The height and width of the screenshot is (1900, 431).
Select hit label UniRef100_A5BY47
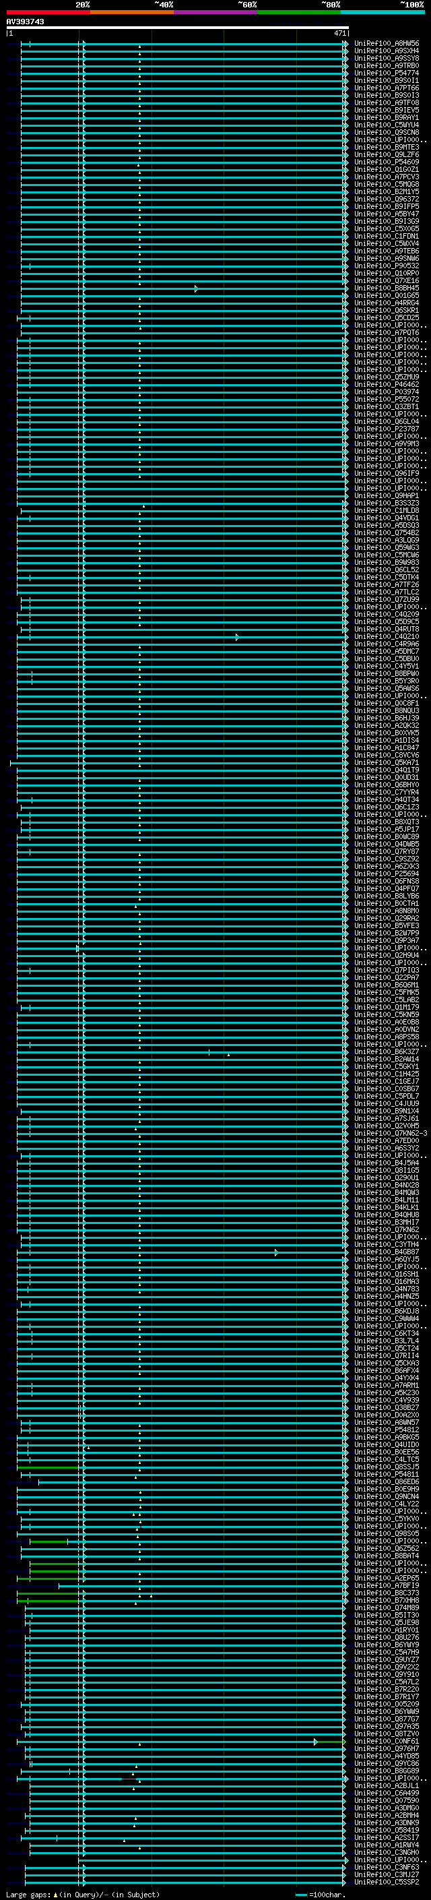click(387, 214)
